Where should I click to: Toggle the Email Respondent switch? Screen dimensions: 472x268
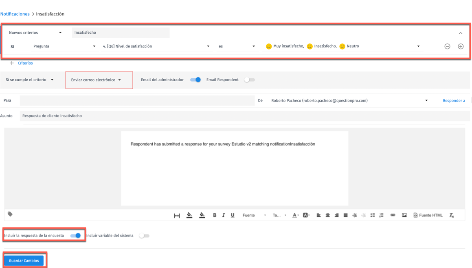pyautogui.click(x=249, y=80)
